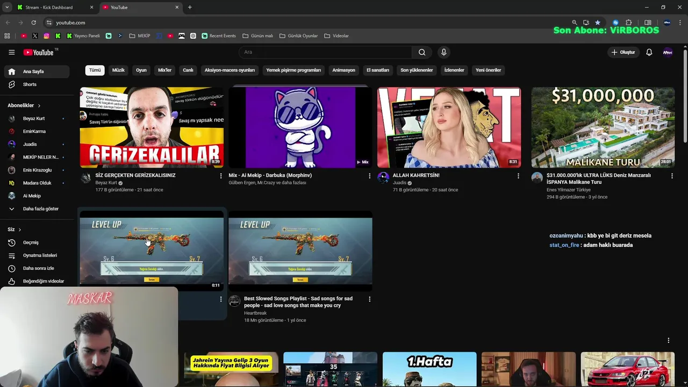
Task: Open the X (Twitter) bookmark
Action: click(x=35, y=36)
